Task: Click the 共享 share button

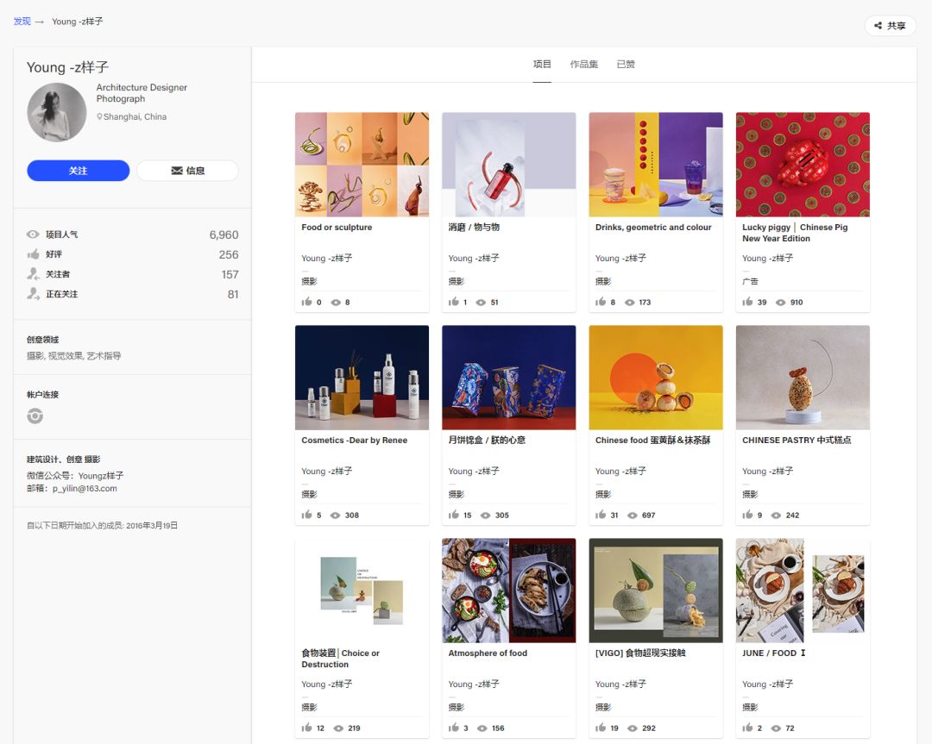Action: point(890,26)
